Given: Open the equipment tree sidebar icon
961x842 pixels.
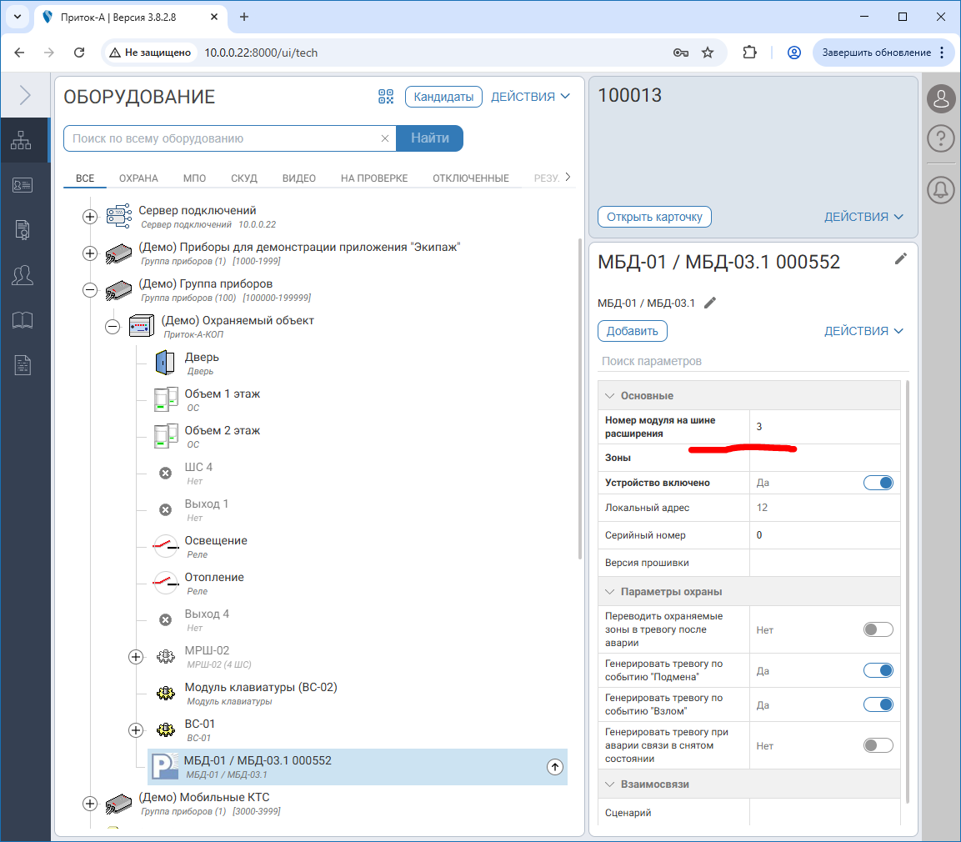Looking at the screenshot, I should coord(21,141).
